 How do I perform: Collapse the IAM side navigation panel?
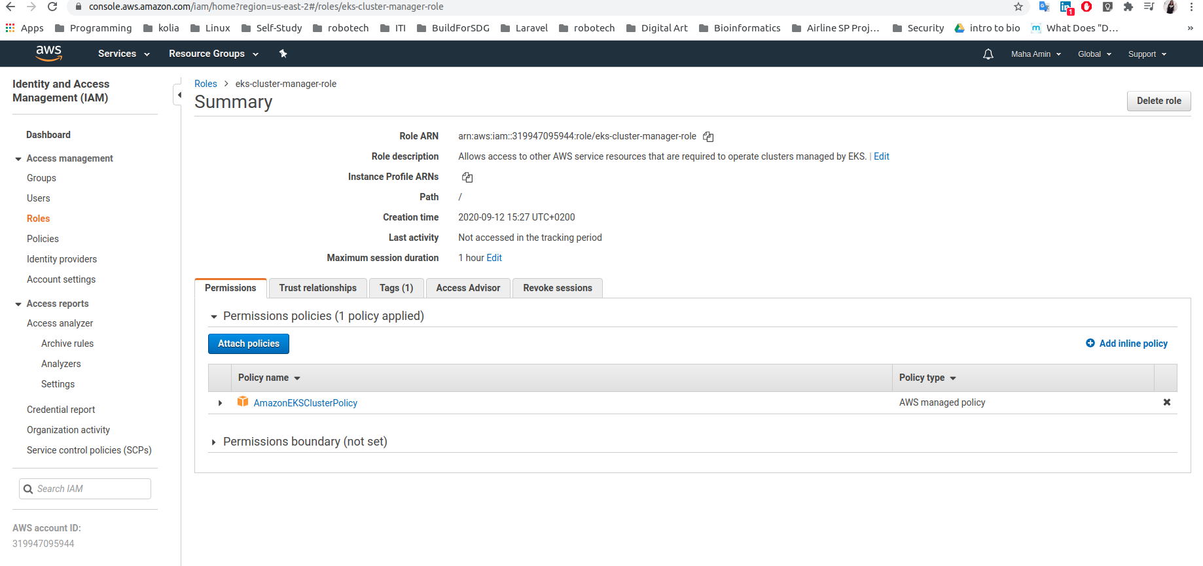[x=179, y=95]
